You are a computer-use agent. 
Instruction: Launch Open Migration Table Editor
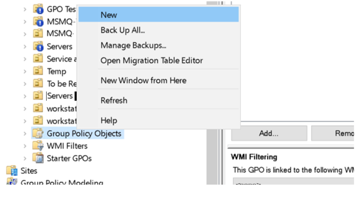pos(152,60)
